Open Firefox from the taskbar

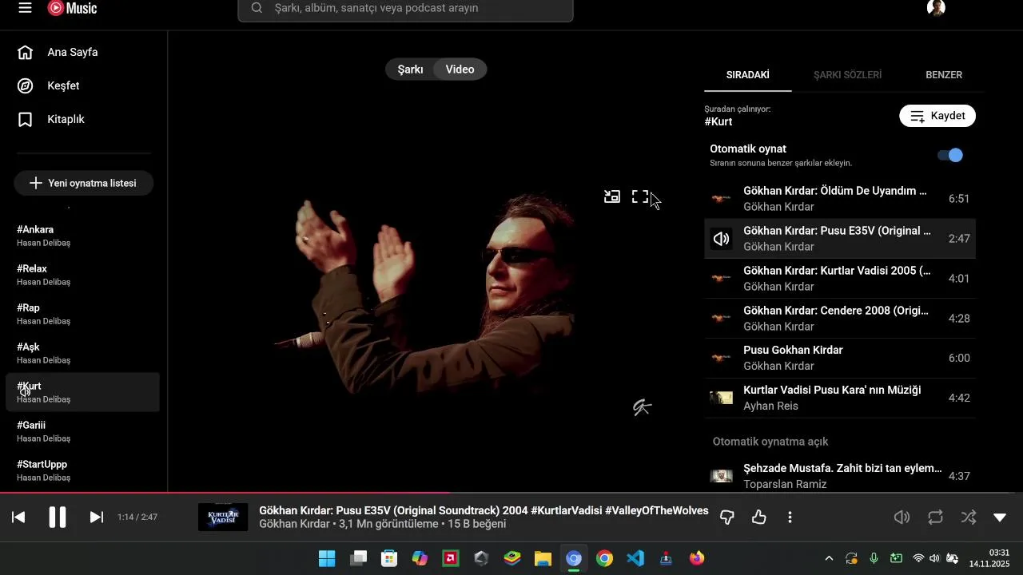pyautogui.click(x=697, y=558)
